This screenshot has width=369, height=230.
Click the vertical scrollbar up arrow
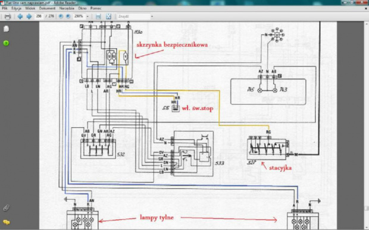[367, 24]
